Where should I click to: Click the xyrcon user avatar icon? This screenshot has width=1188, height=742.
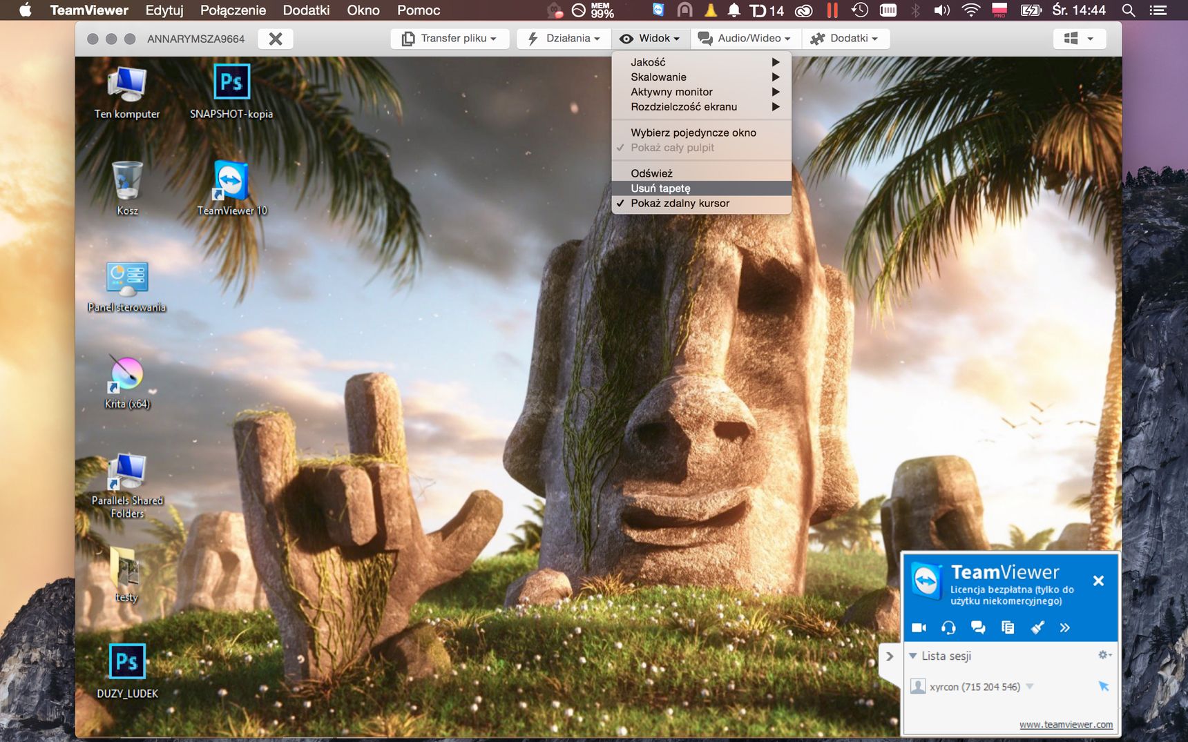point(918,686)
